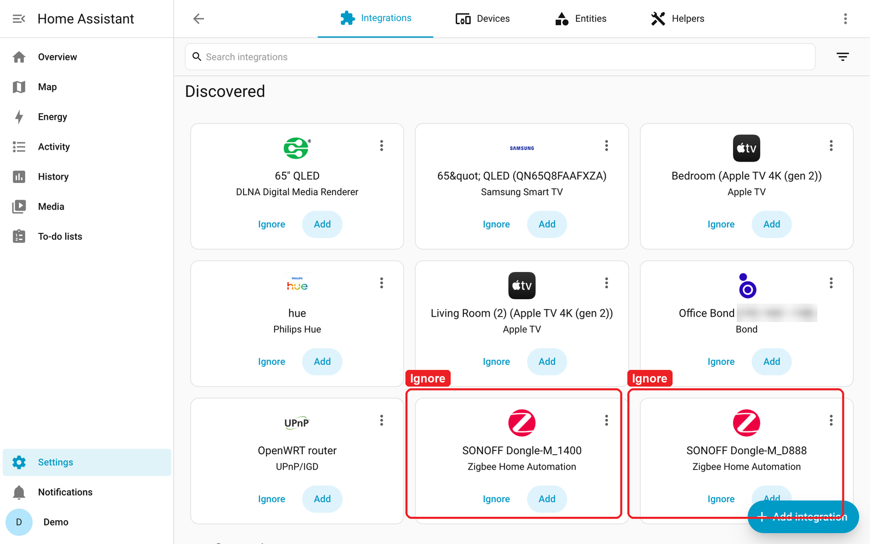Collapse the Home Assistant sidebar menu icon
The height and width of the screenshot is (544, 870).
click(19, 19)
